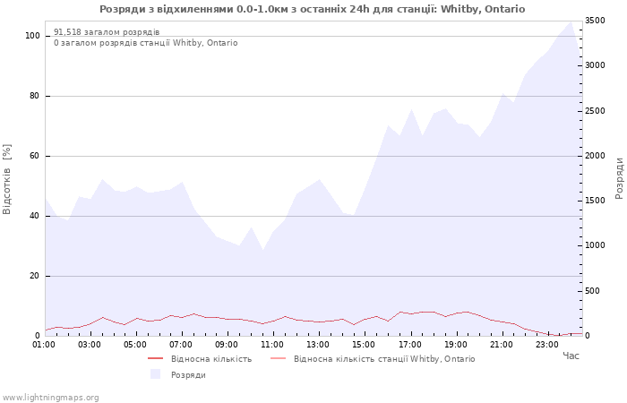Click the 07:00 time axis label
Screen dimensions: 627x403
click(181, 345)
